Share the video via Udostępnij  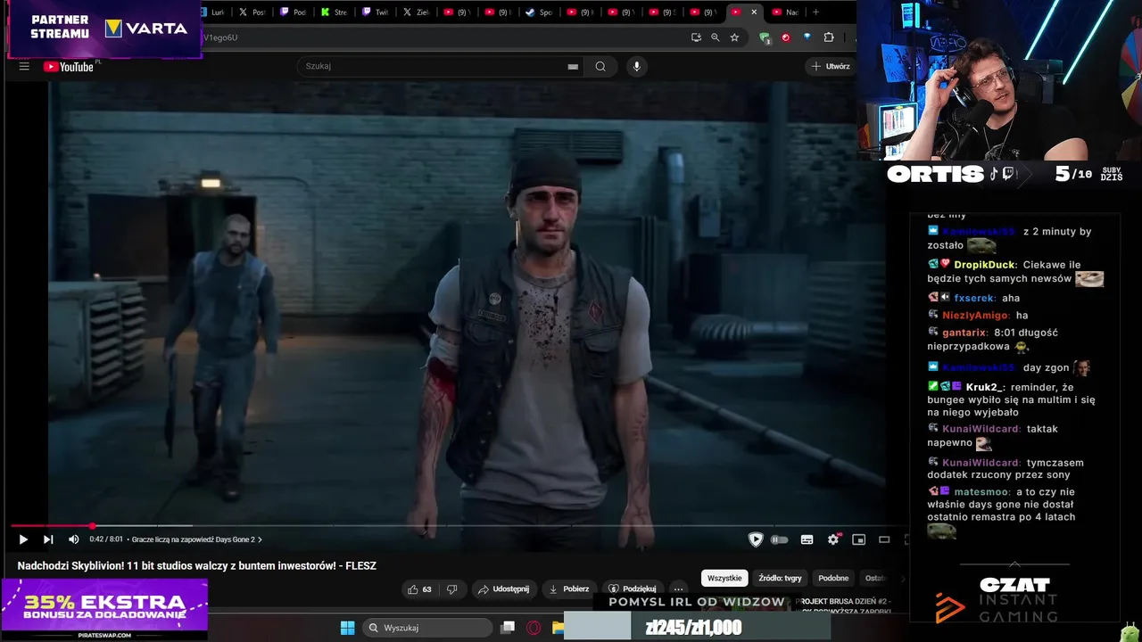pos(502,589)
